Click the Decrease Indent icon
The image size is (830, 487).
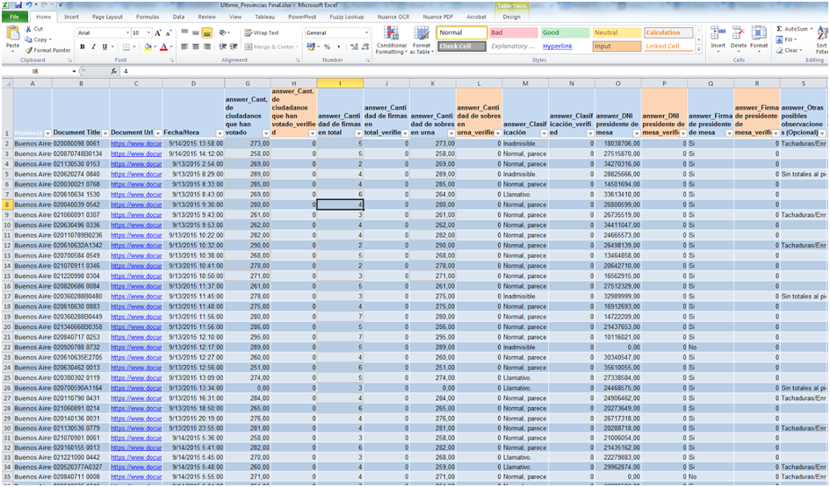pyautogui.click(x=223, y=47)
